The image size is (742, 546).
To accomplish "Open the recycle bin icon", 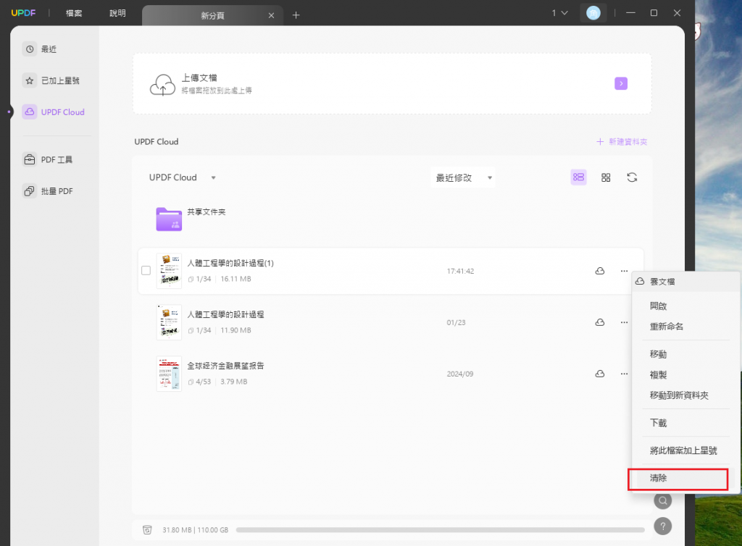I will (147, 530).
